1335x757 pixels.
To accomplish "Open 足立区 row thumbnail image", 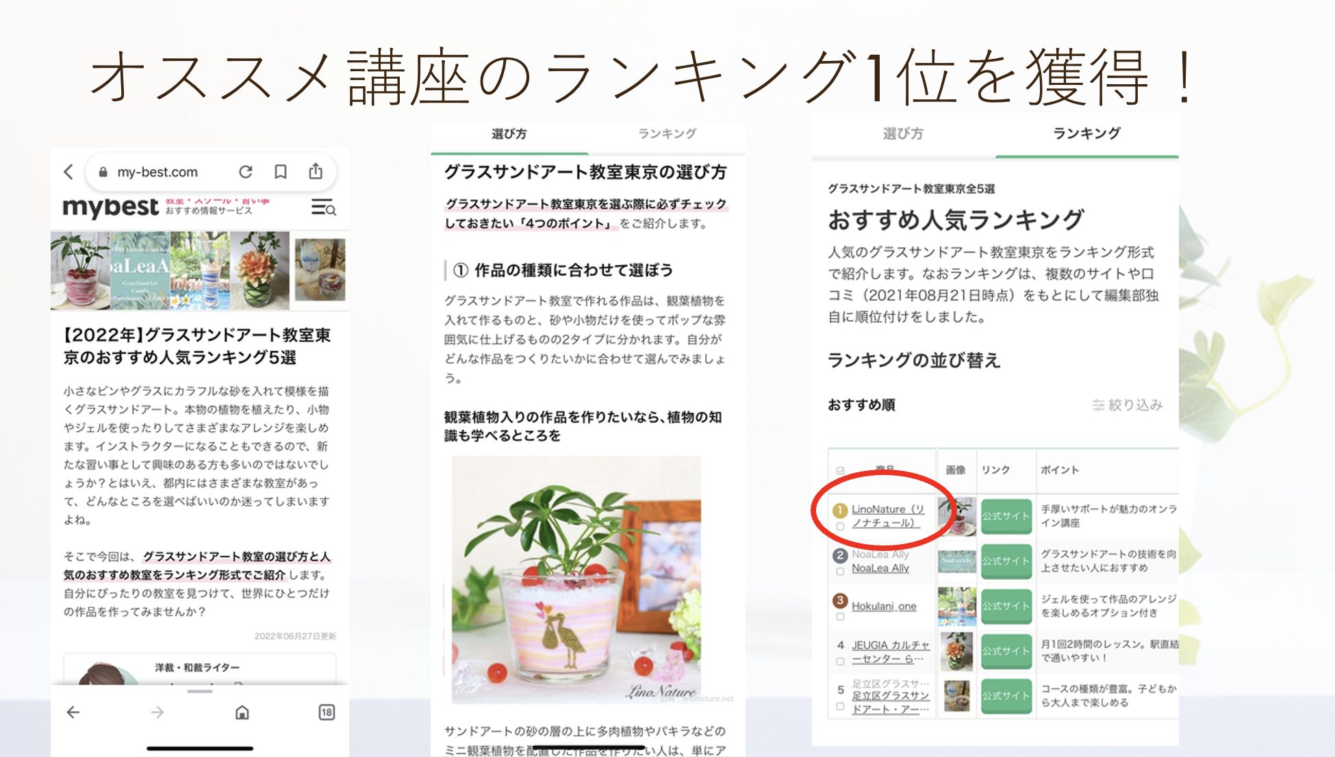I will coord(956,696).
